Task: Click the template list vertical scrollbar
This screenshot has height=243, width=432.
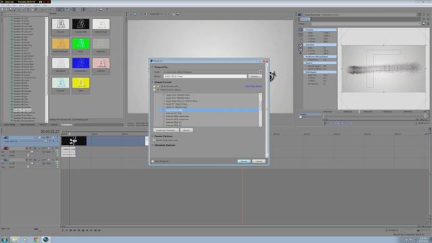Action: pyautogui.click(x=261, y=109)
